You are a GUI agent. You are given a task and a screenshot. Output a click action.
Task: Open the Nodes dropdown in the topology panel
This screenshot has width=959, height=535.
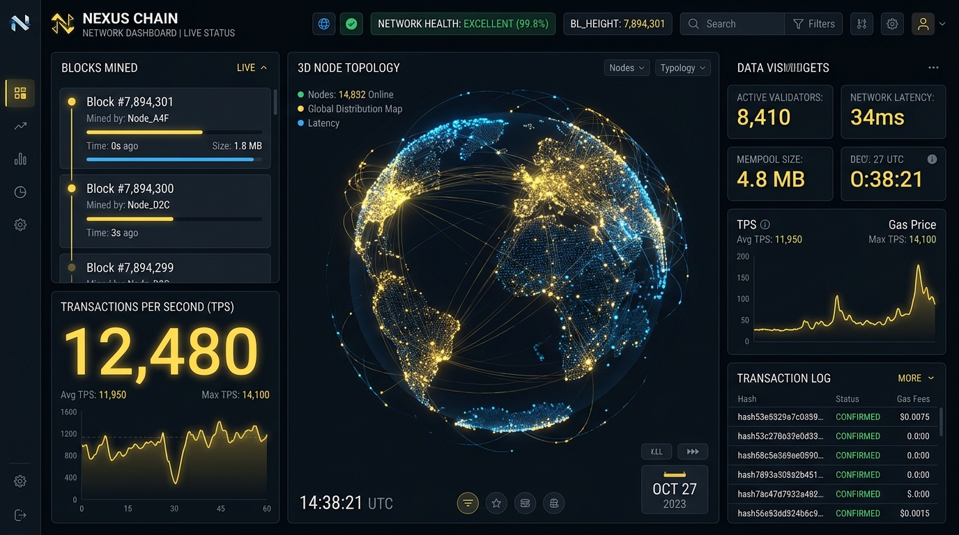pyautogui.click(x=627, y=68)
